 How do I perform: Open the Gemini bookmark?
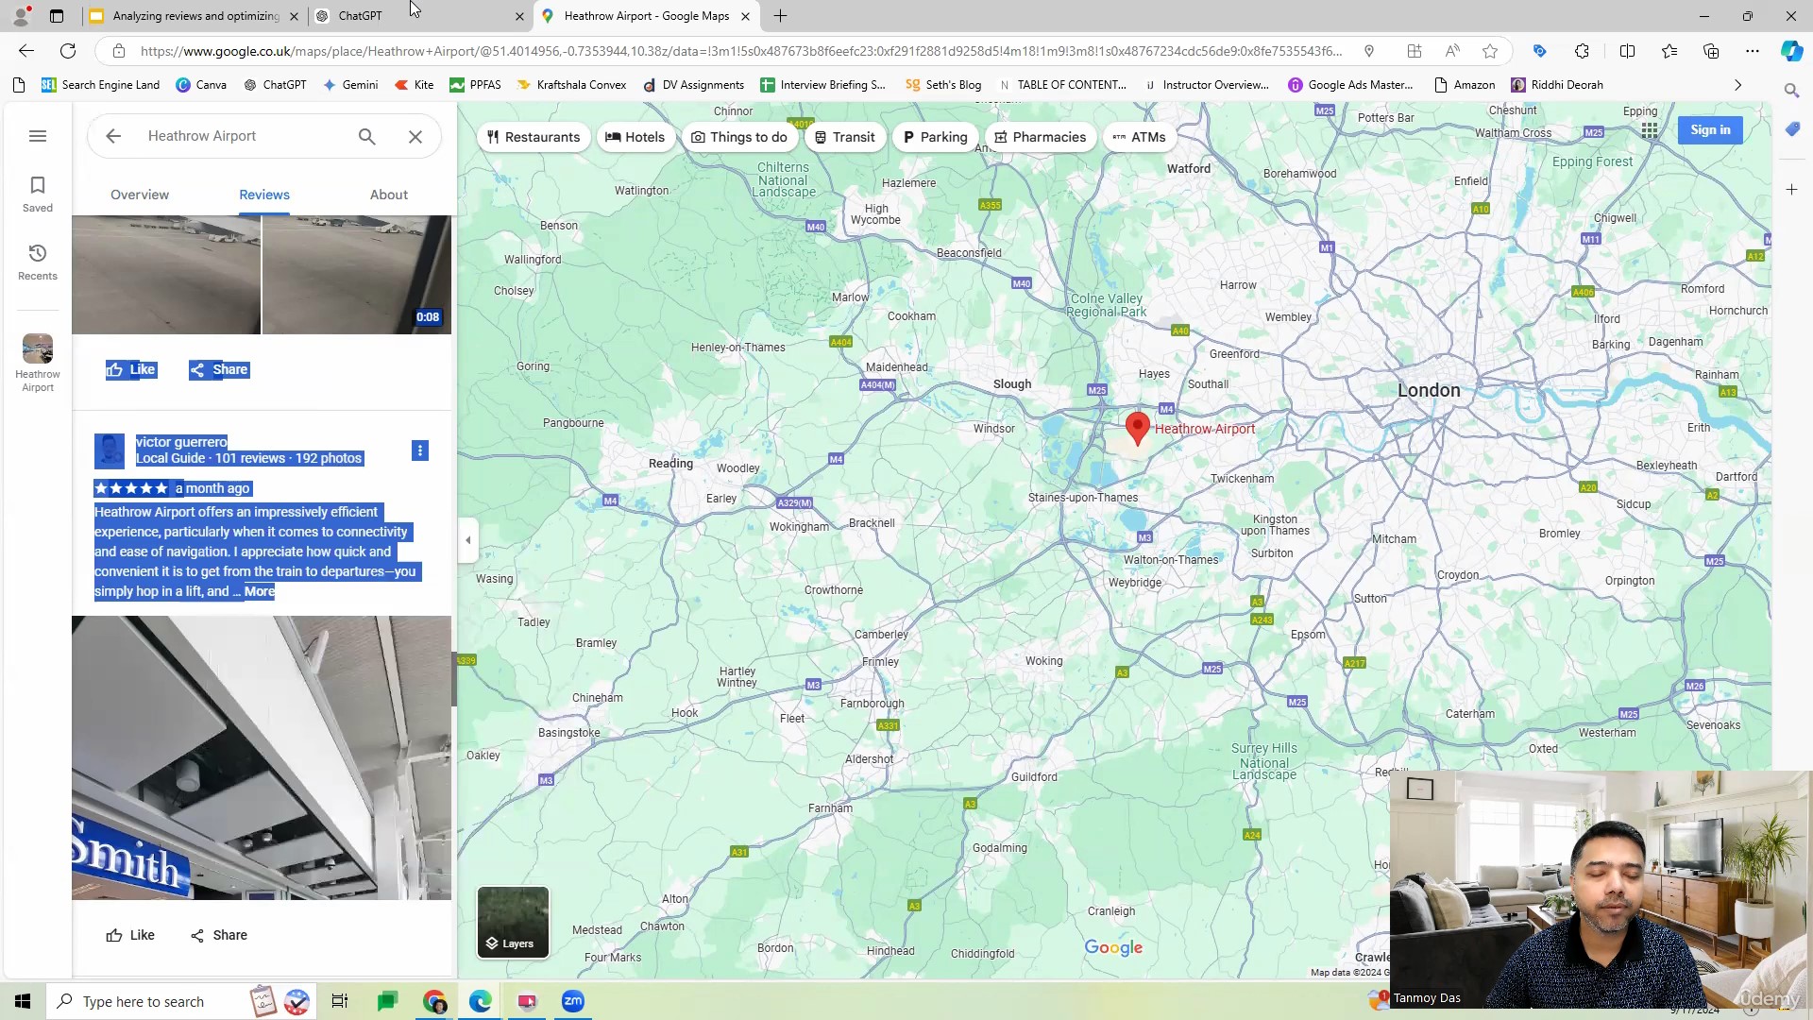pos(350,85)
